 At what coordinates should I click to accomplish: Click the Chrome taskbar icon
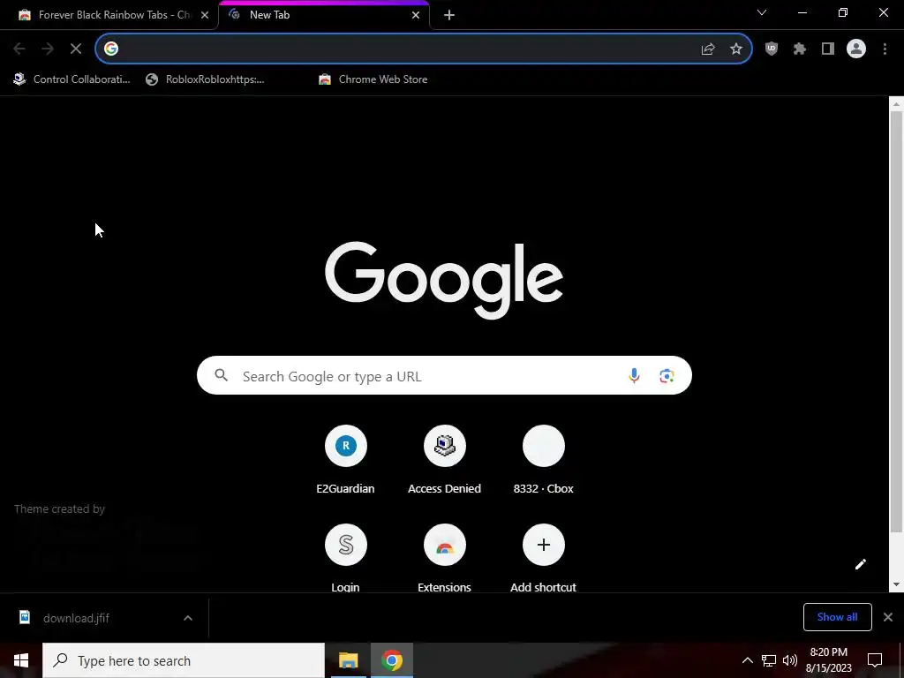(x=391, y=660)
